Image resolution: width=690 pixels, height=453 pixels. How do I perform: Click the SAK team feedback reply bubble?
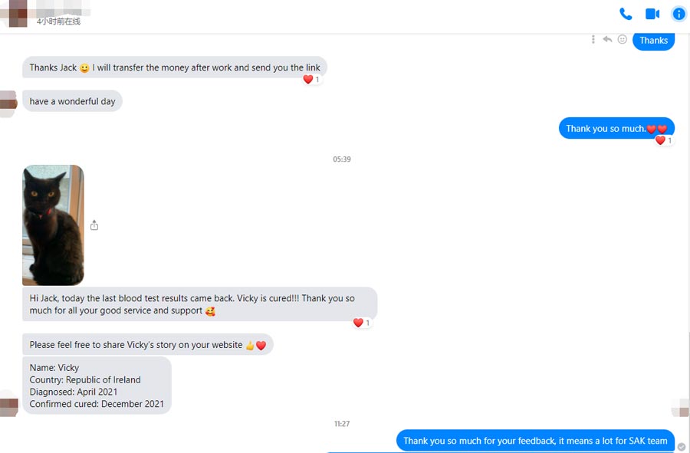pyautogui.click(x=535, y=441)
